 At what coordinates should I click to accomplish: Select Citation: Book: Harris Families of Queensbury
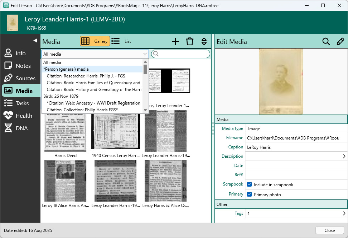tap(92, 83)
